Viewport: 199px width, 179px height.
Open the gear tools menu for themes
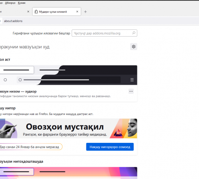pyautogui.click(x=134, y=47)
